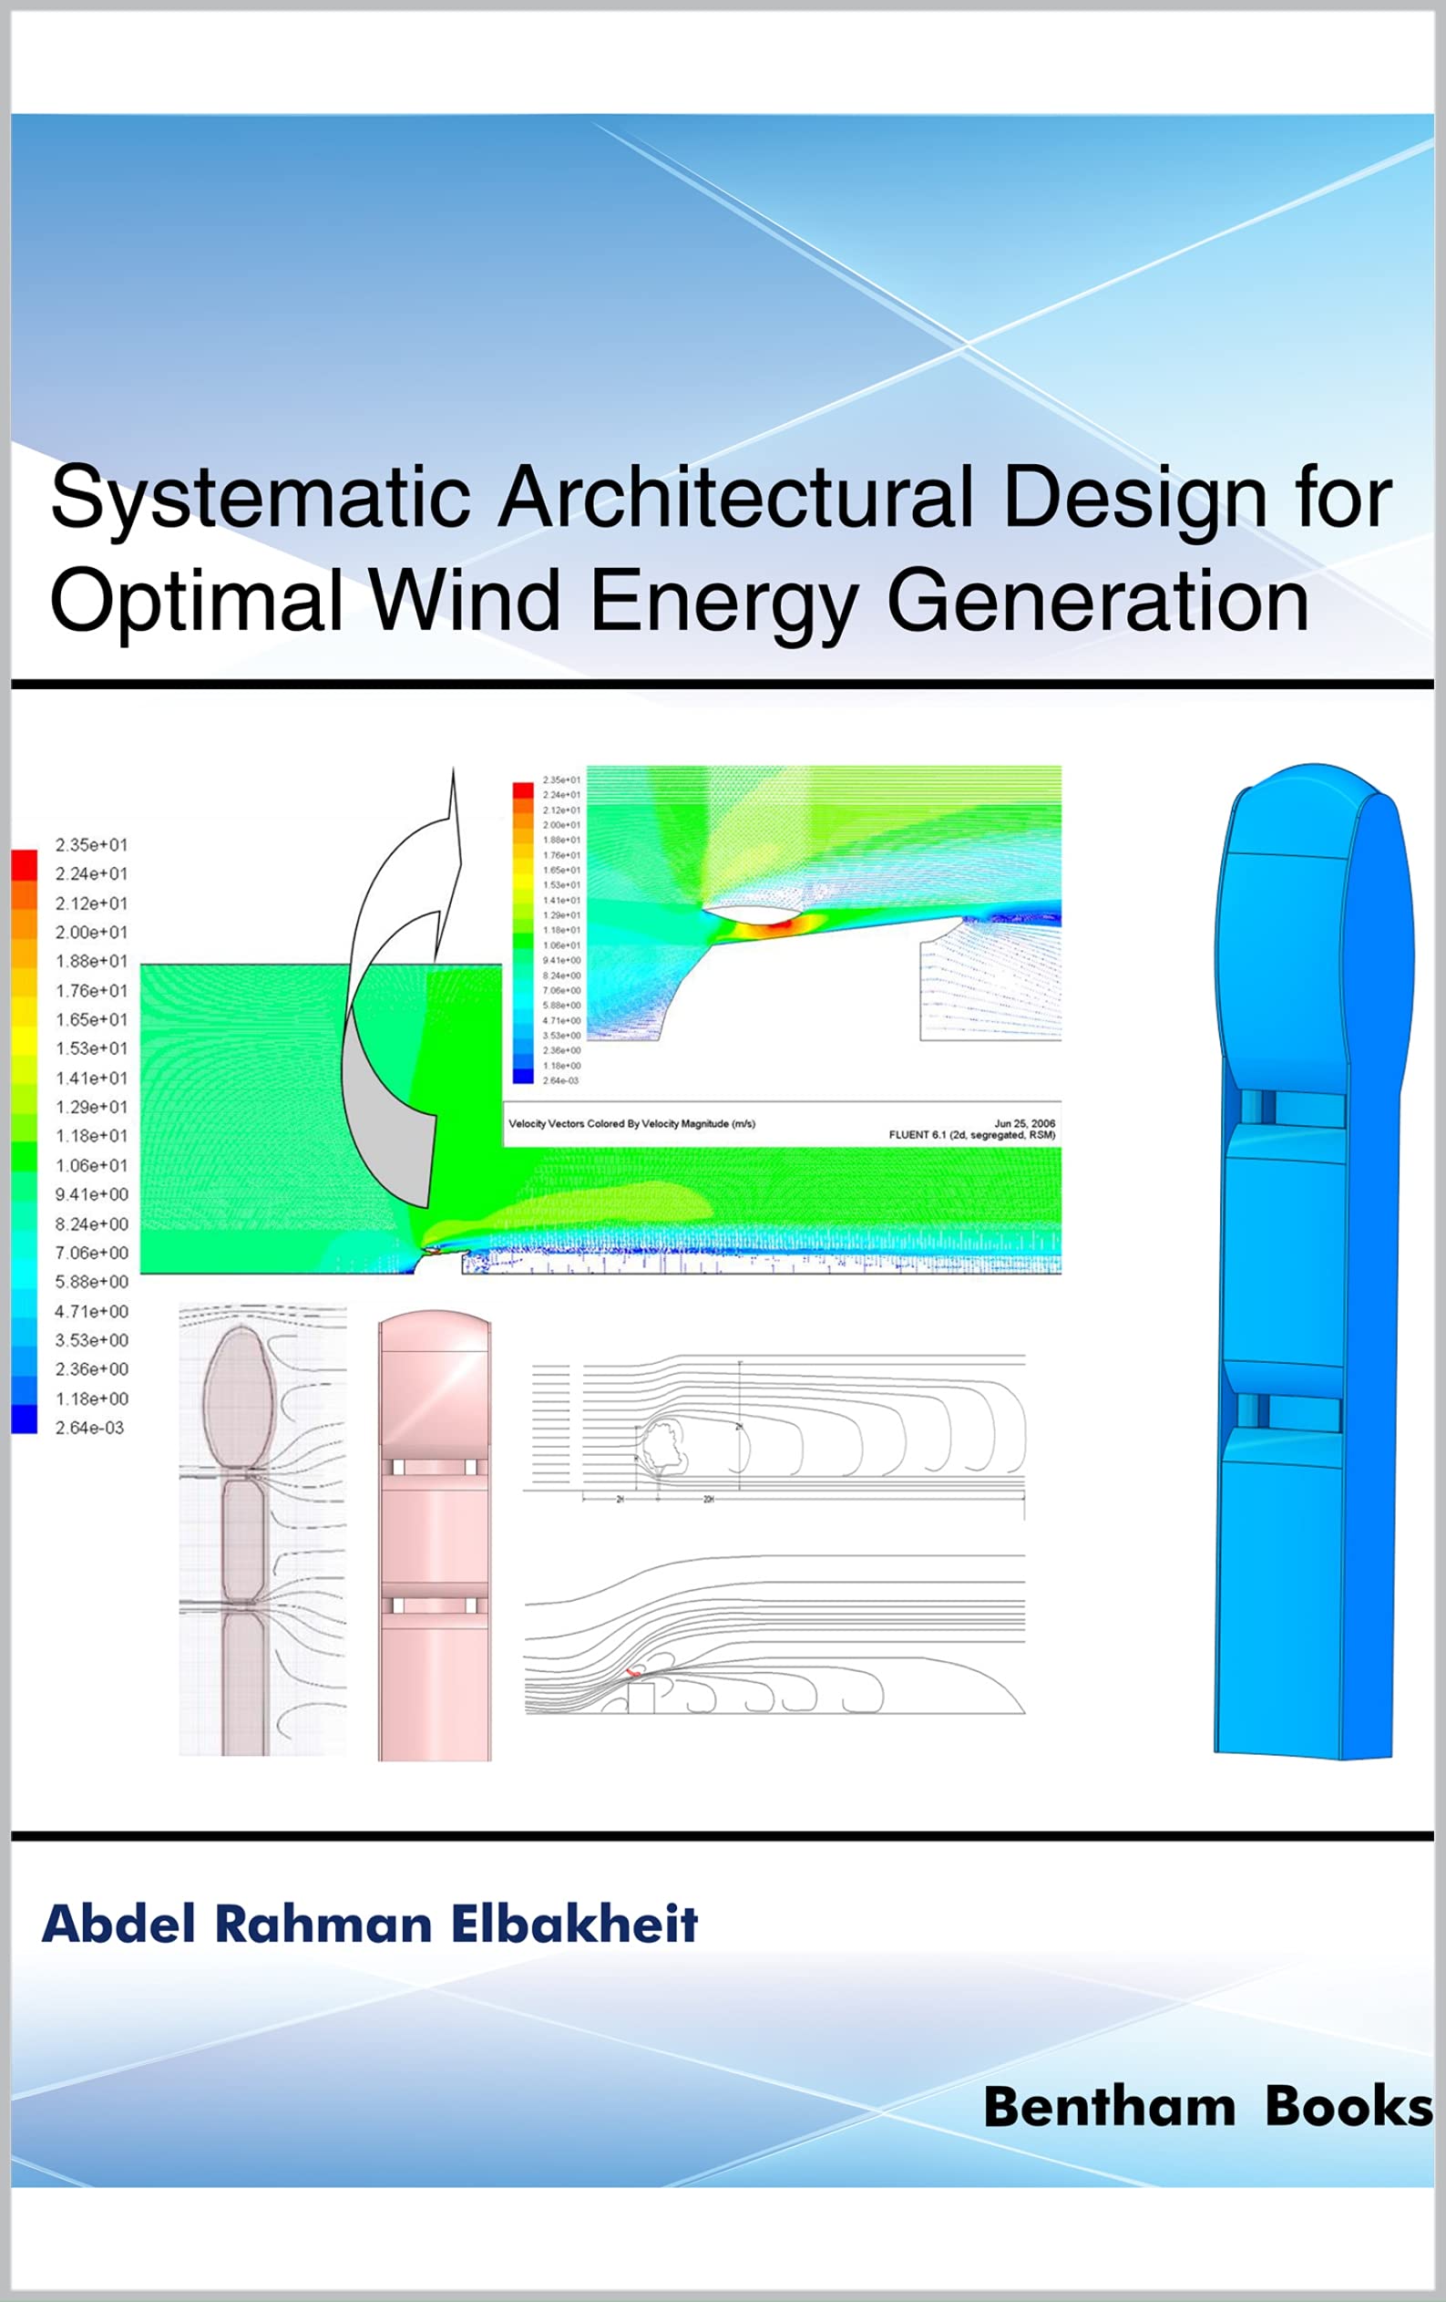Click the blue 3D tower model image

(1313, 1261)
